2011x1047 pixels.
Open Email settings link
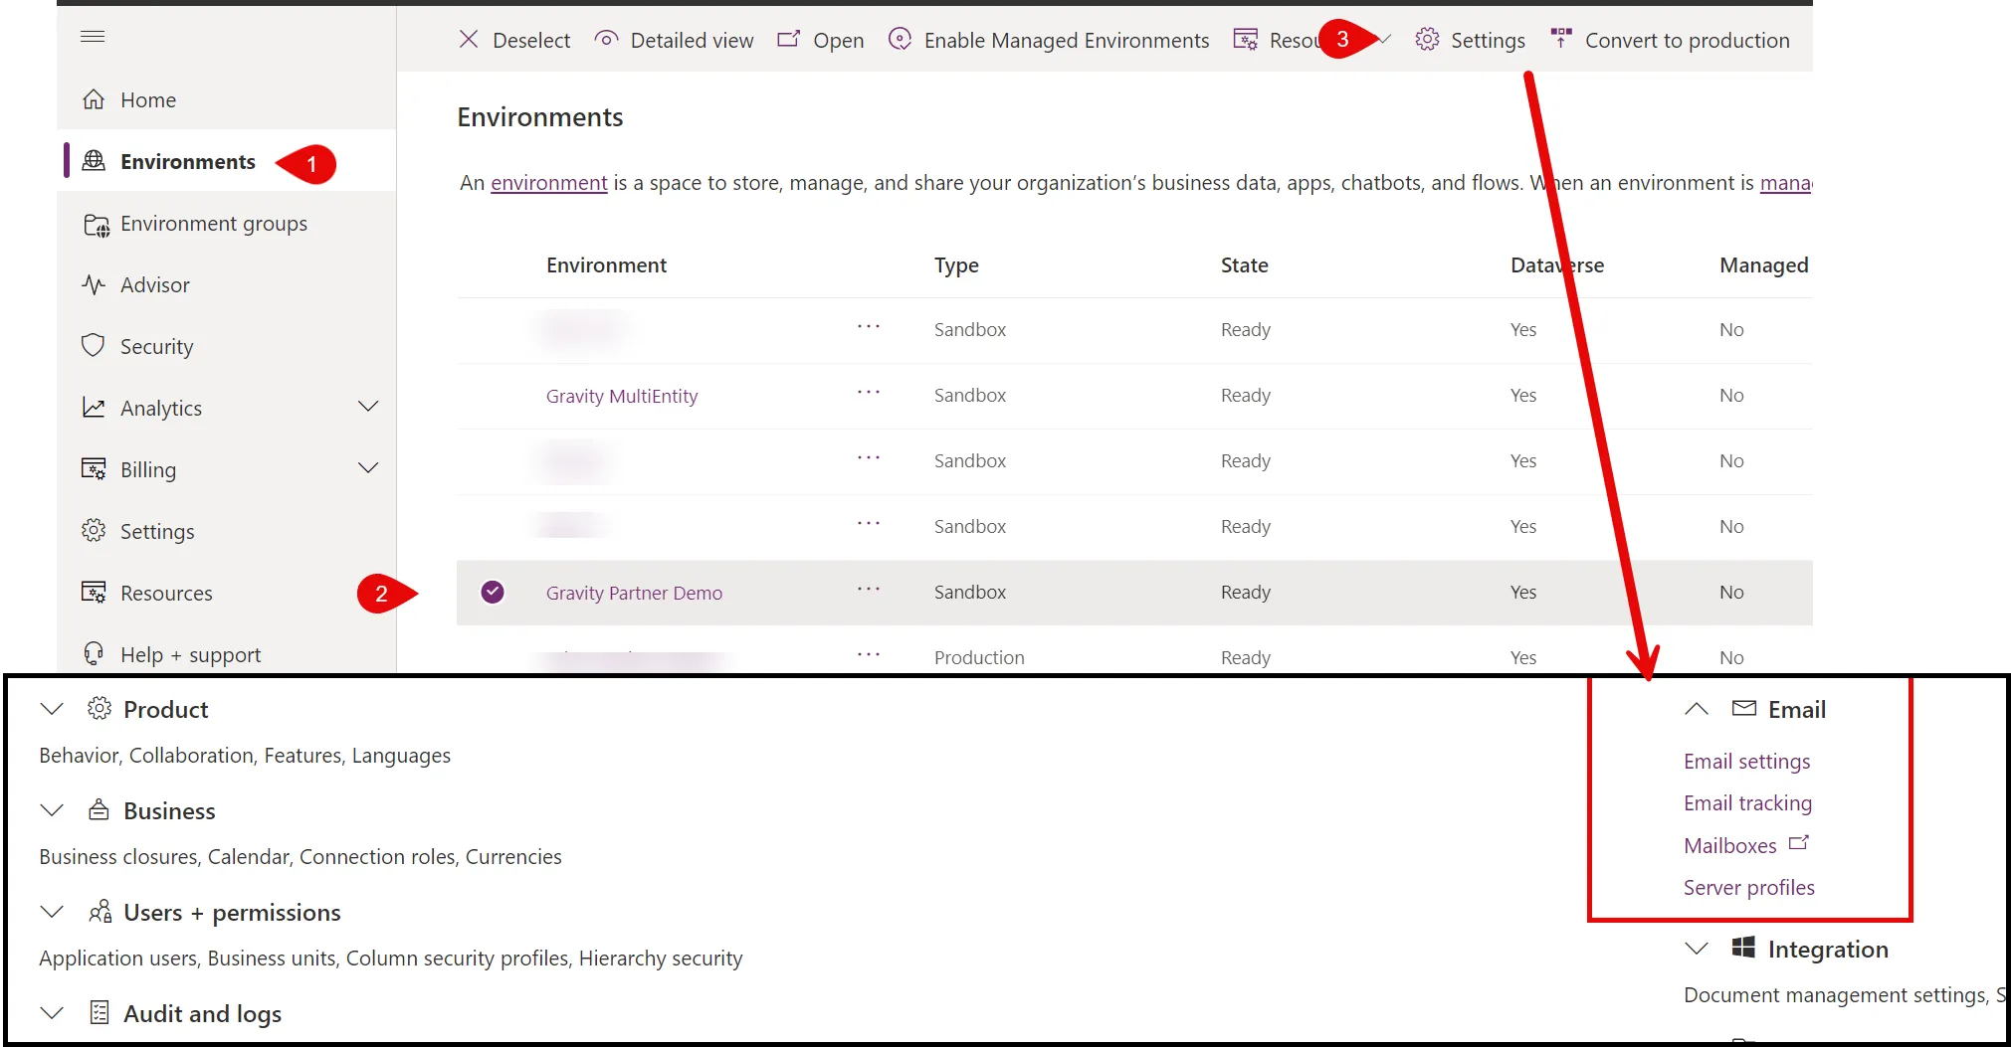[1746, 762]
